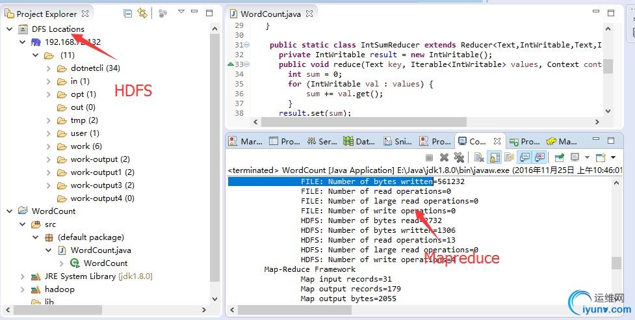Expand the work (6) folder
Viewport: 635px width, 320px height.
click(x=49, y=146)
